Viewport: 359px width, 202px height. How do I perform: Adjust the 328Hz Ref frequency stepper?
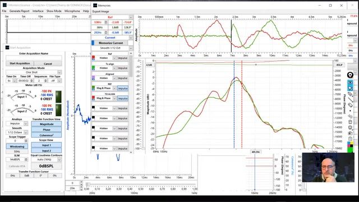106,22
